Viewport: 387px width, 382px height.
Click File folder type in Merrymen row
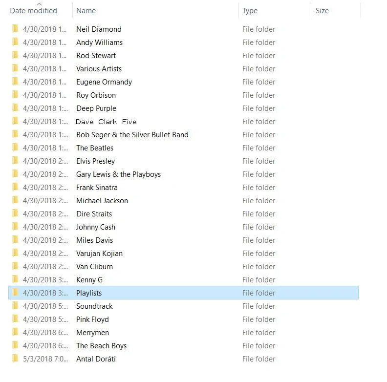coord(258,333)
